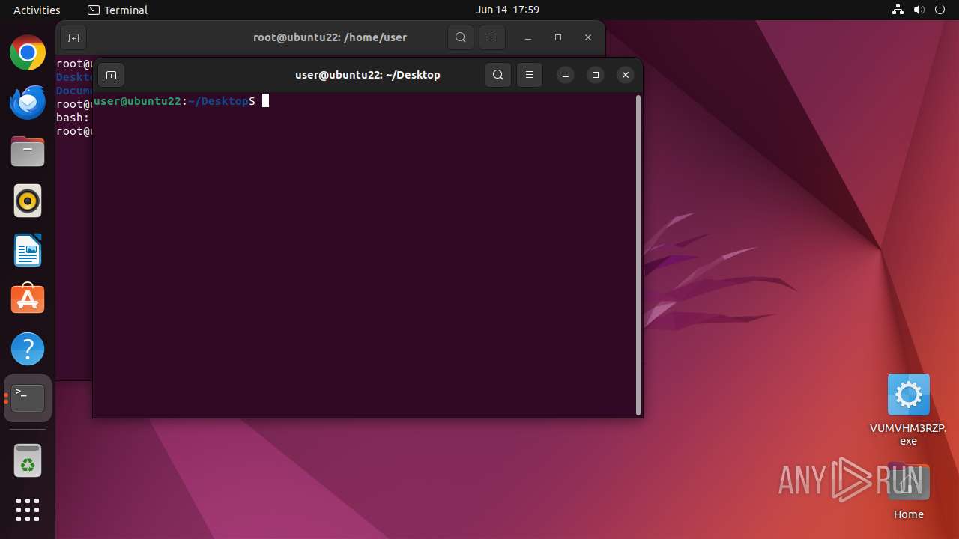Select the Home folder desktop icon
The width and height of the screenshot is (959, 539).
coord(908,491)
